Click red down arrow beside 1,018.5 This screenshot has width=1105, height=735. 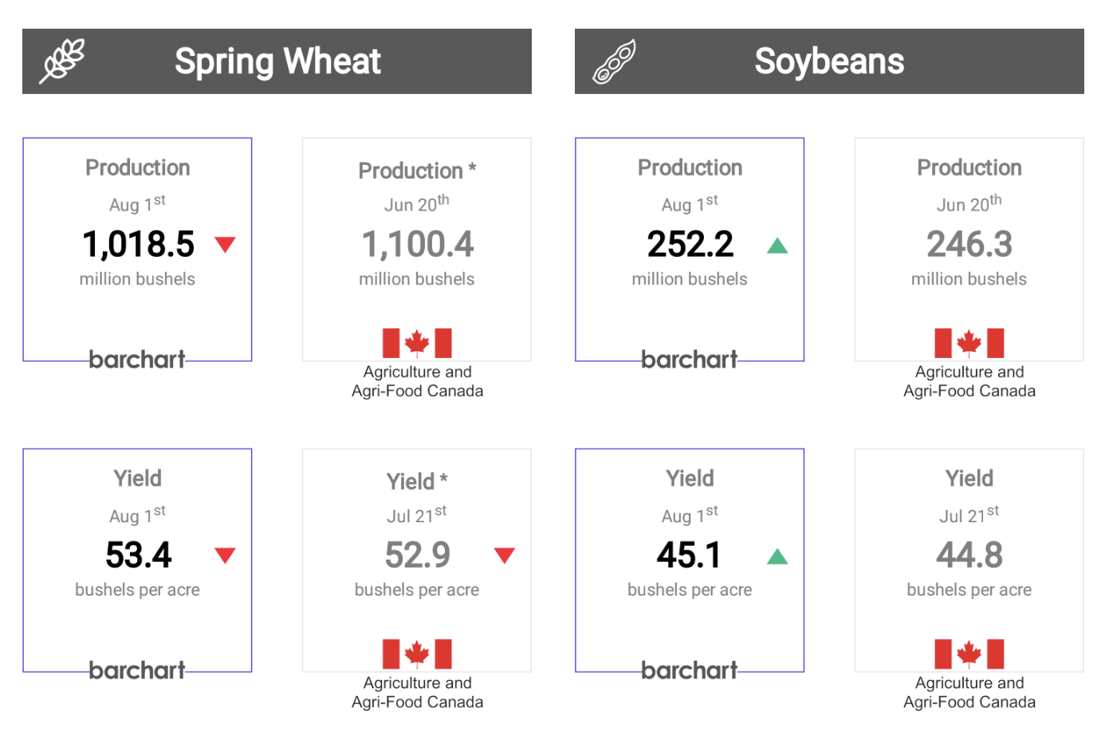(226, 245)
